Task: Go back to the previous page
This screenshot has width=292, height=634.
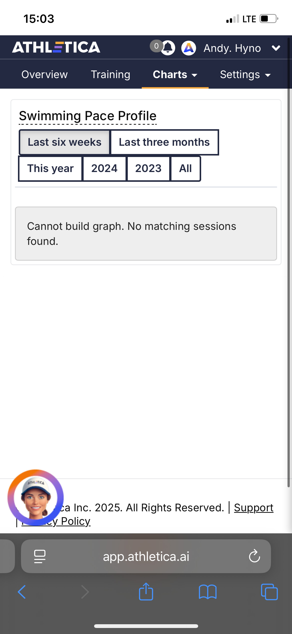Action: point(22,592)
